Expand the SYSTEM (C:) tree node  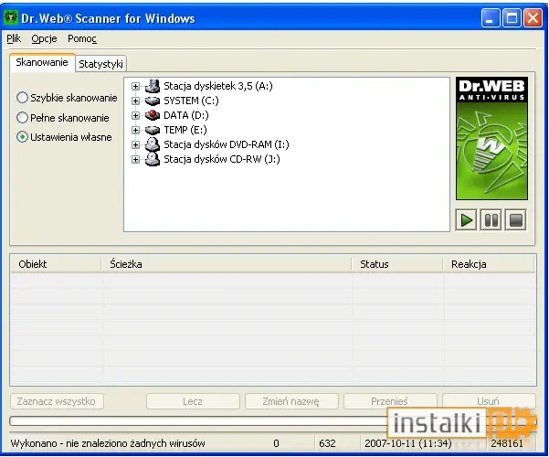point(135,101)
